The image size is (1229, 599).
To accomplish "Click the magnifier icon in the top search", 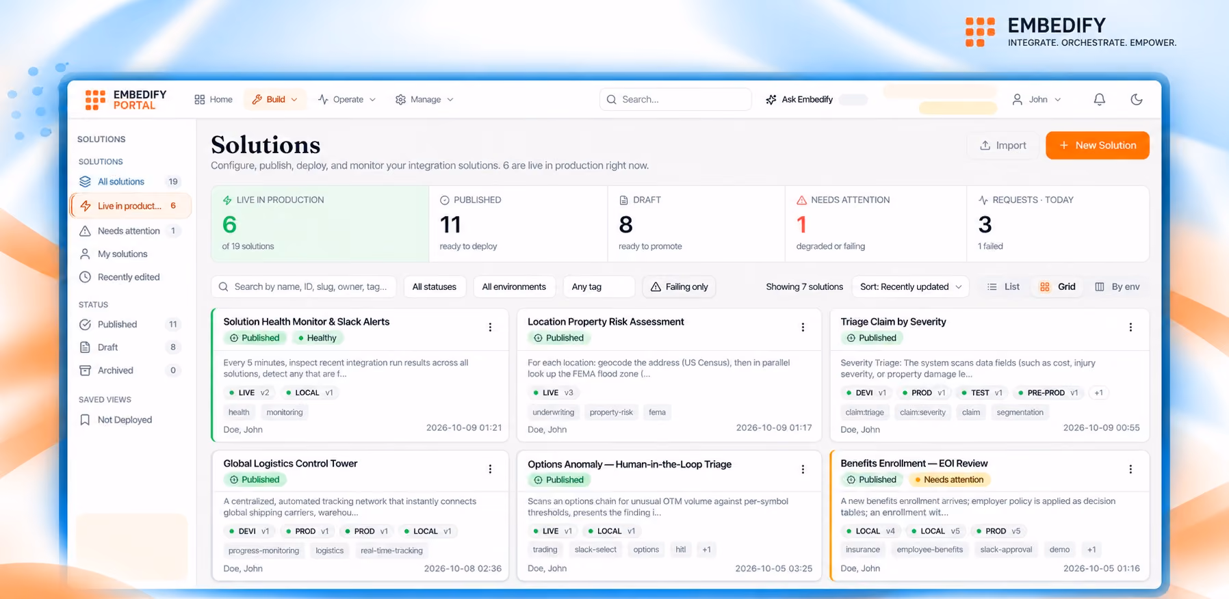I will click(x=612, y=100).
